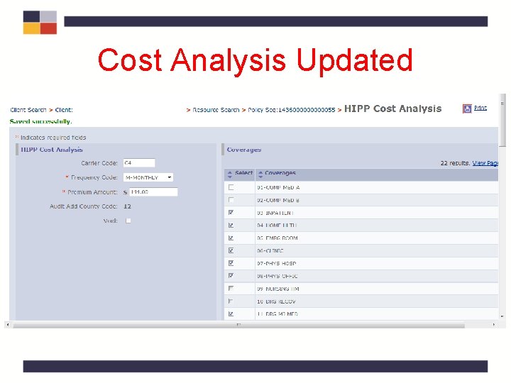The image size is (511, 383).
Task: Click the Audit Add County Code value 12
Action: pyautogui.click(x=128, y=206)
